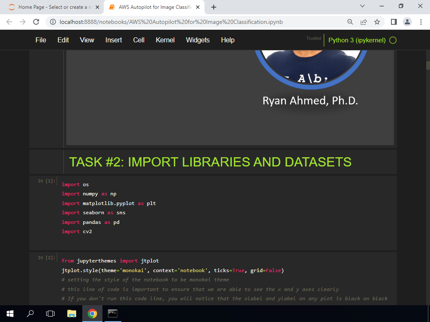Open the File menu

(41, 40)
